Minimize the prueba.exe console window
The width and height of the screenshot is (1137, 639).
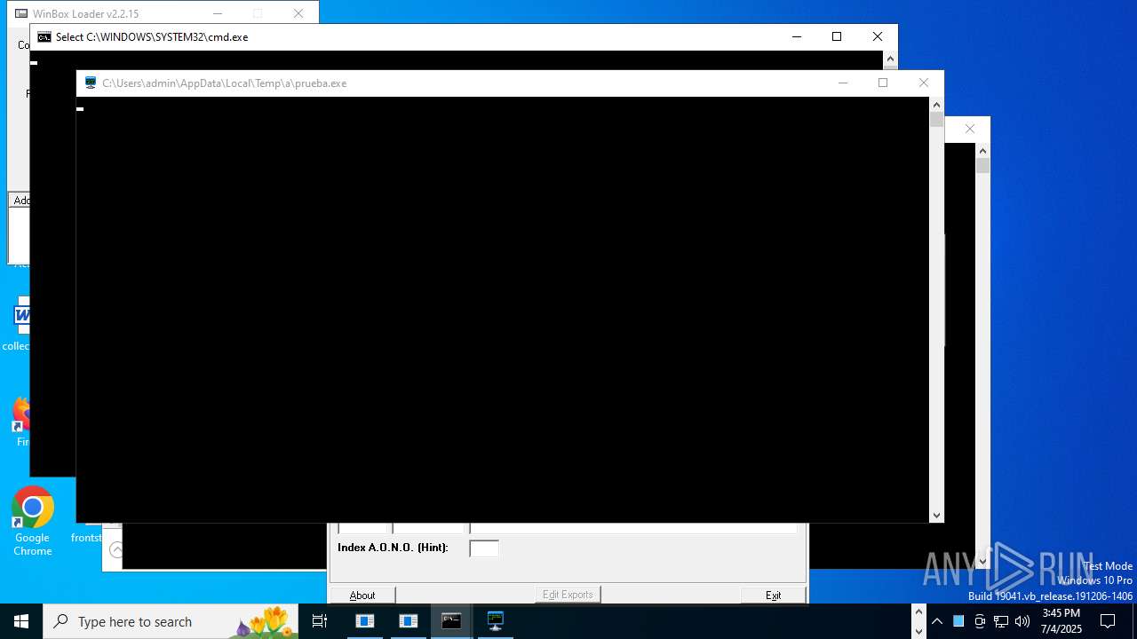pyautogui.click(x=843, y=83)
